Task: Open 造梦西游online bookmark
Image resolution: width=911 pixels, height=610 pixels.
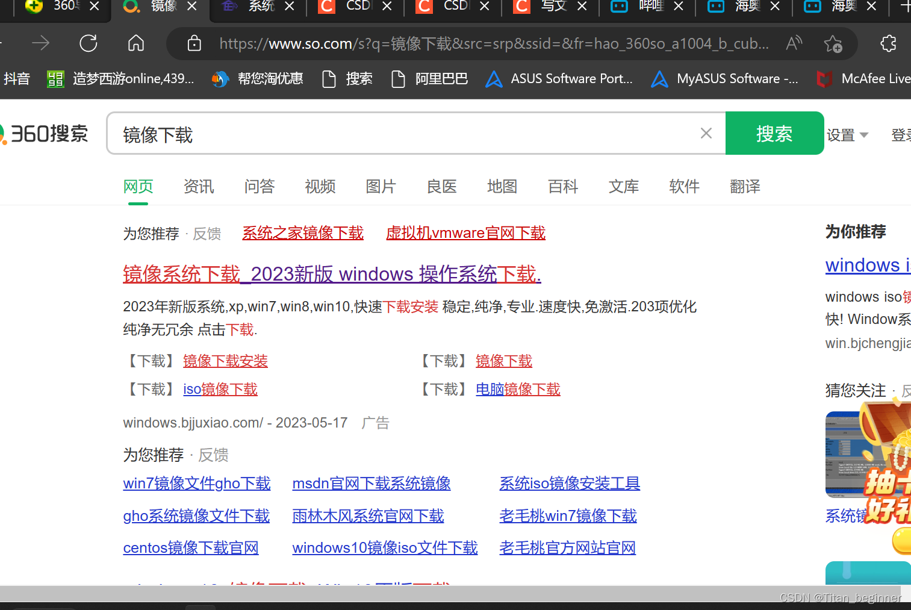Action: [121, 79]
